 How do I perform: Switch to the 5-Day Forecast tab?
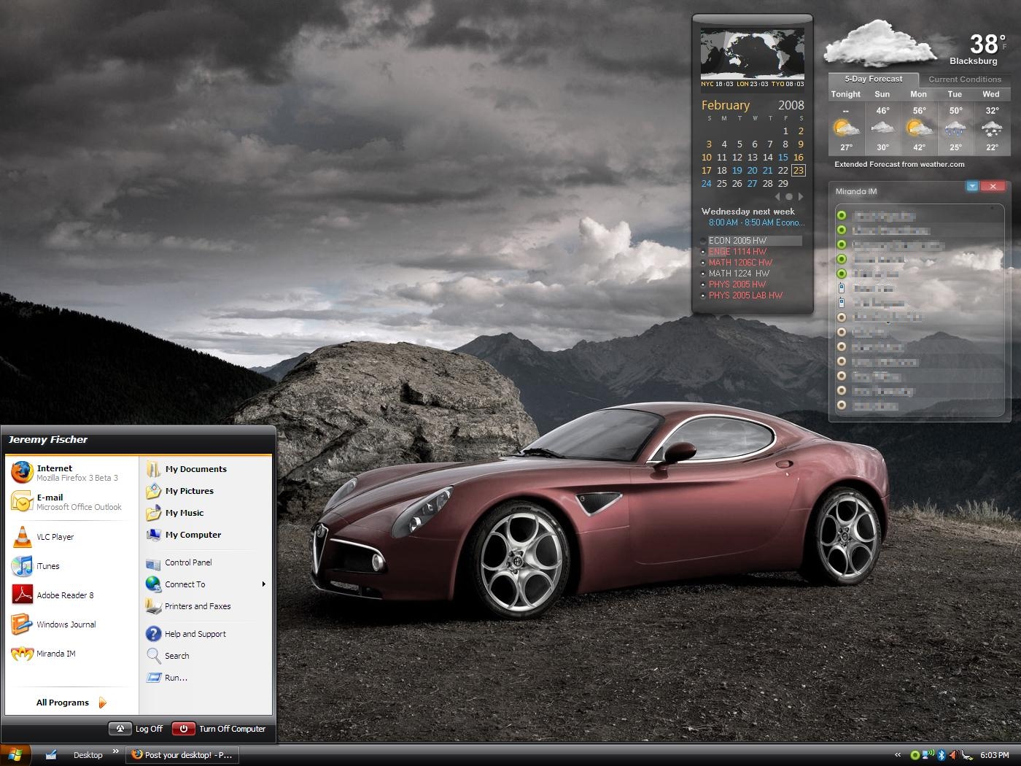pos(874,79)
